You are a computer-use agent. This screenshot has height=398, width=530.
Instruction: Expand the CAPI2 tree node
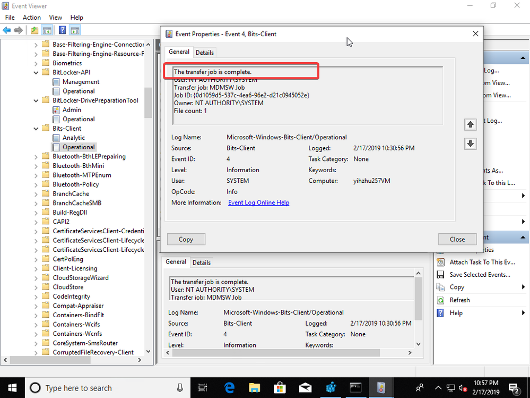coord(36,222)
